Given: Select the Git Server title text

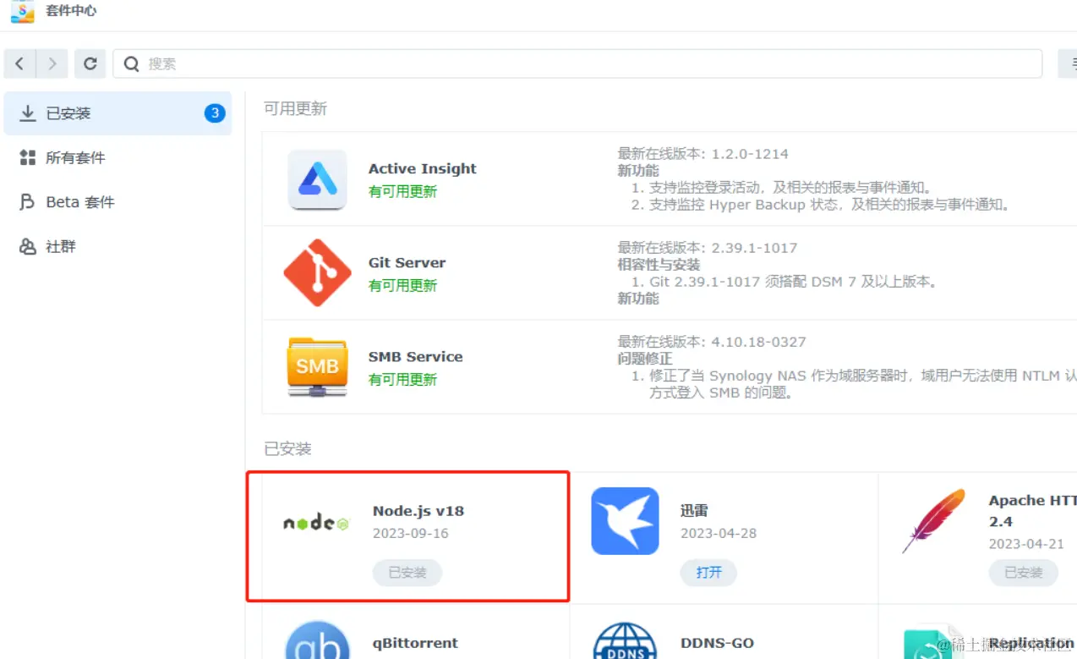Looking at the screenshot, I should [407, 263].
